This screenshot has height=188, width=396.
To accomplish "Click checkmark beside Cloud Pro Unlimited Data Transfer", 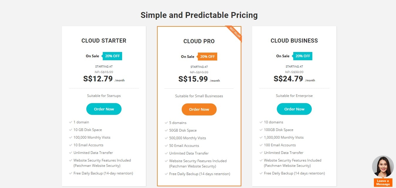I will point(166,153).
